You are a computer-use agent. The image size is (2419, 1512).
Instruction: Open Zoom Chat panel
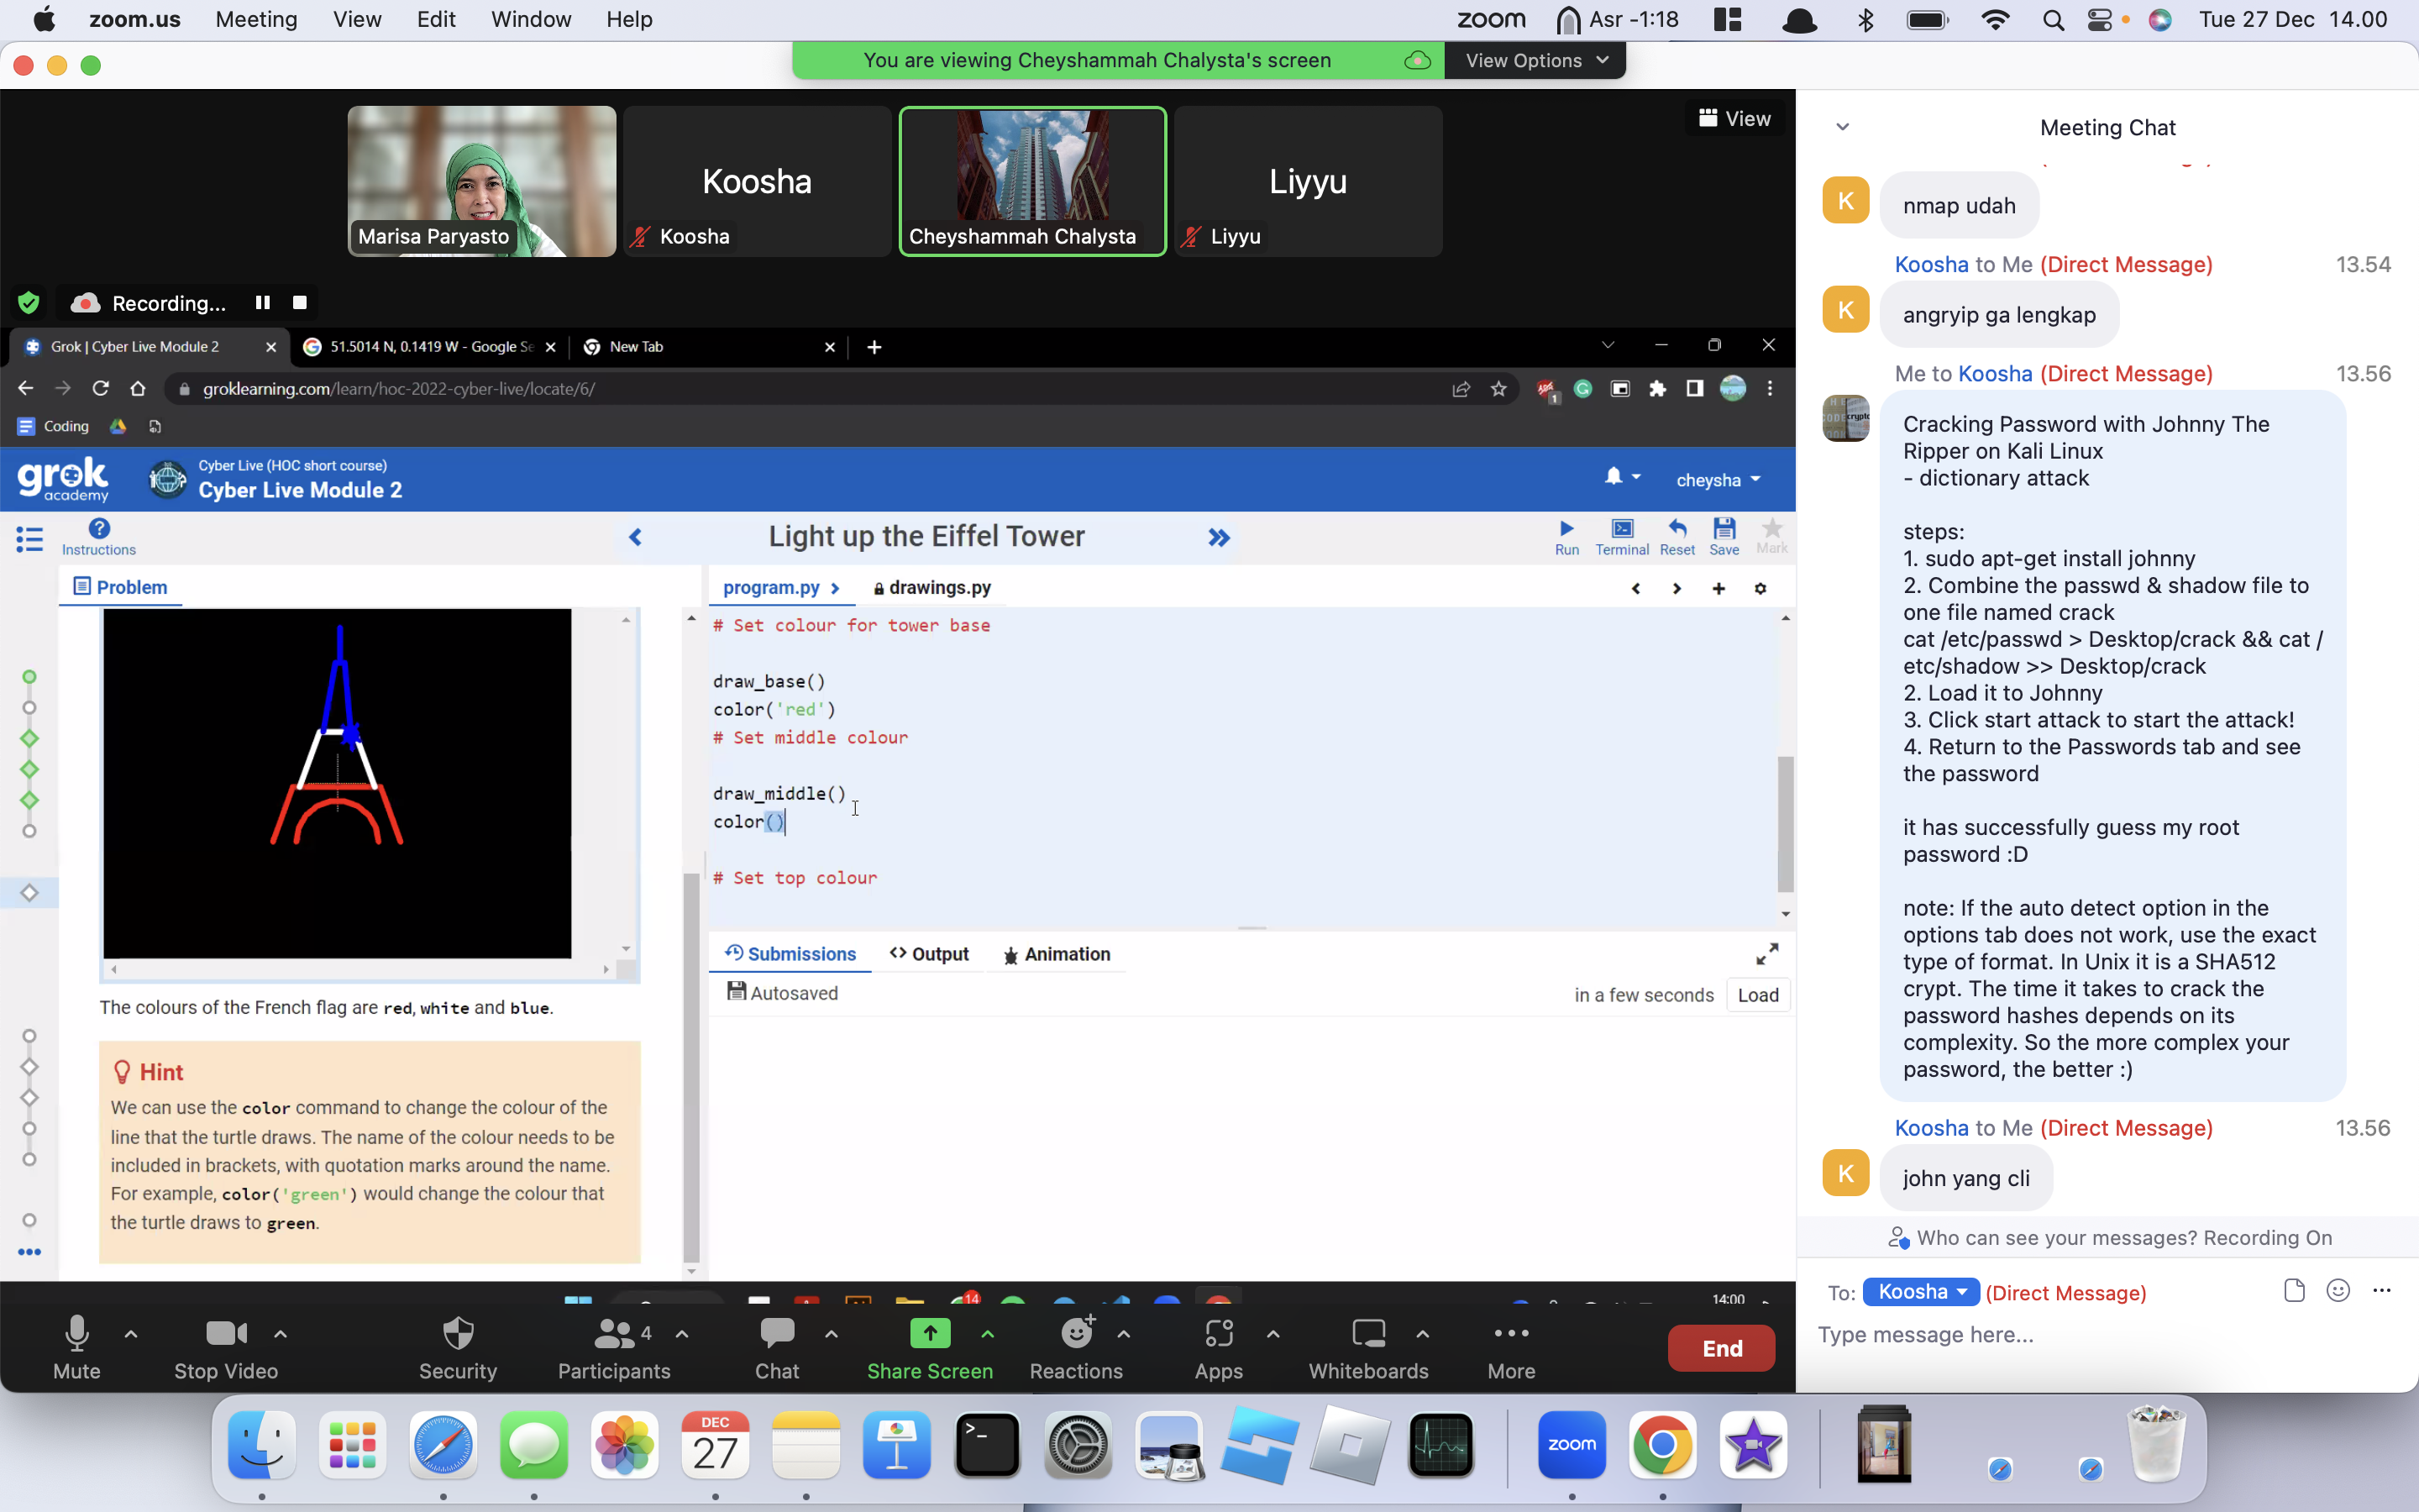(x=774, y=1347)
